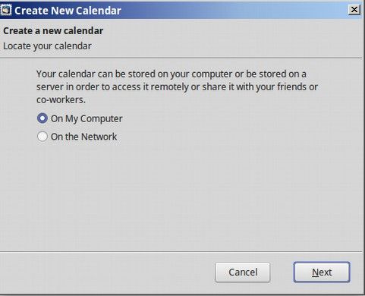Close the Create New Calendar dialog
Image resolution: width=365 pixels, height=296 pixels.
pyautogui.click(x=354, y=10)
